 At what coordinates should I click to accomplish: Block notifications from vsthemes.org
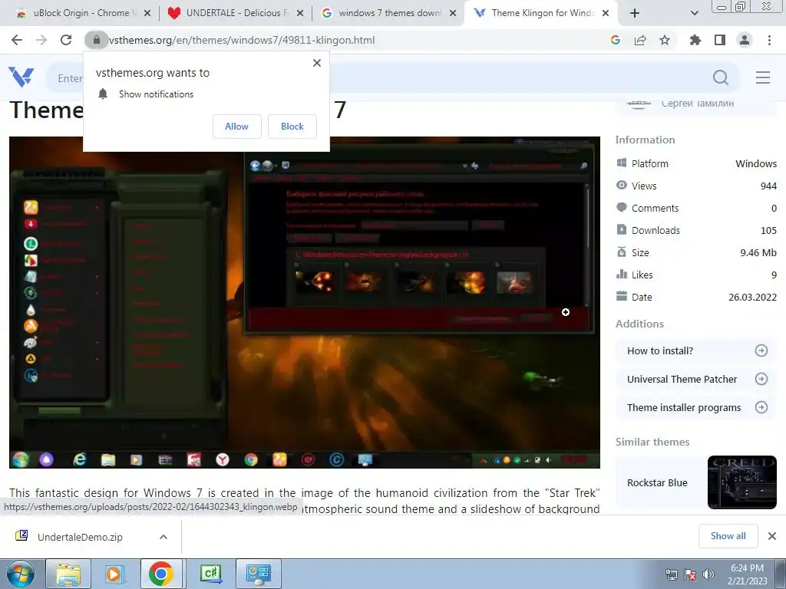[292, 127]
